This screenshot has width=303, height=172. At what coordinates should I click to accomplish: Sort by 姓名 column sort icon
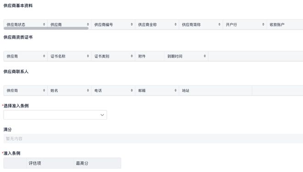tap(88, 90)
